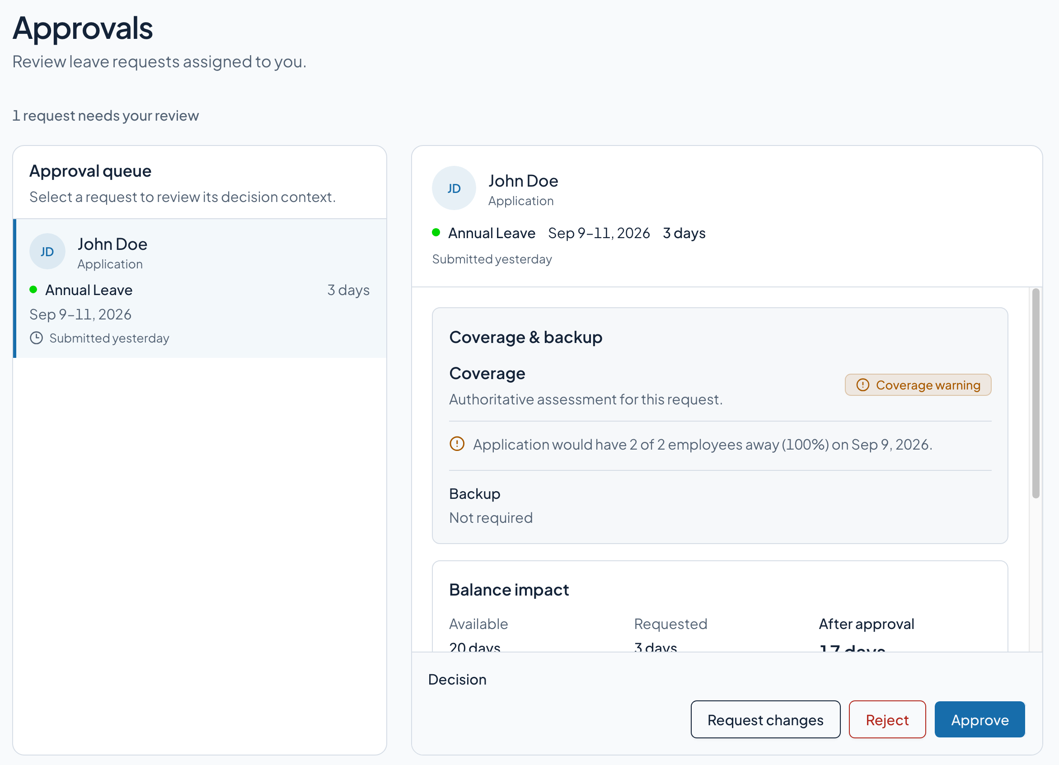This screenshot has width=1059, height=765.
Task: Click the Coverage warning badge
Action: [x=918, y=385]
